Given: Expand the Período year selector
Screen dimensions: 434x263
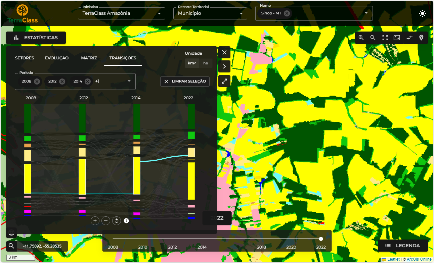Looking at the screenshot, I should 129,81.
